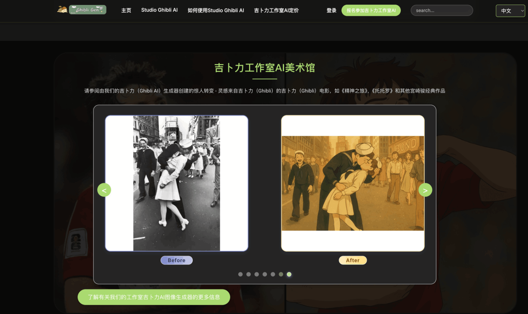Select the third carousel dot
The width and height of the screenshot is (528, 314).
[x=257, y=274]
